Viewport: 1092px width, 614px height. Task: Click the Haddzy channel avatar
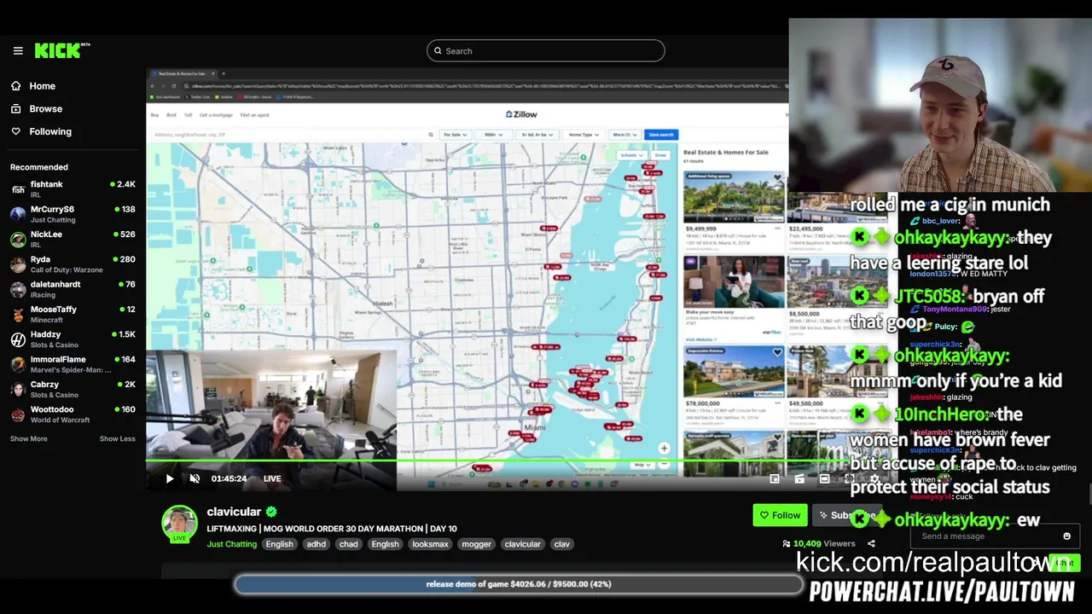point(18,339)
